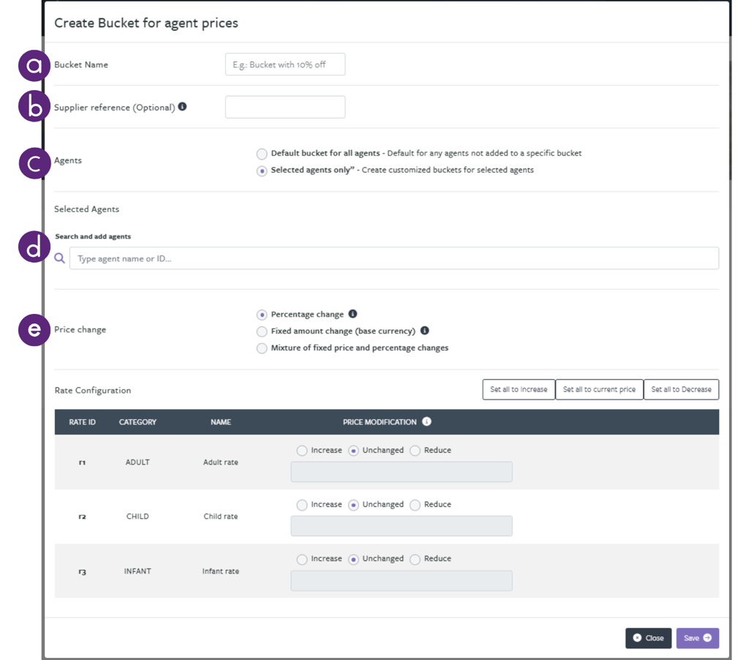Click the Percentage change info icon
The width and height of the screenshot is (749, 660).
[x=353, y=314]
